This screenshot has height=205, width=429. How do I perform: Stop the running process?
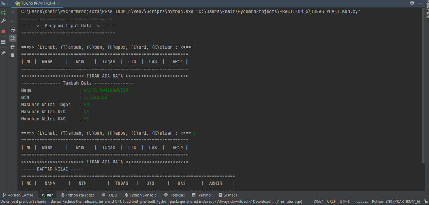click(3, 31)
